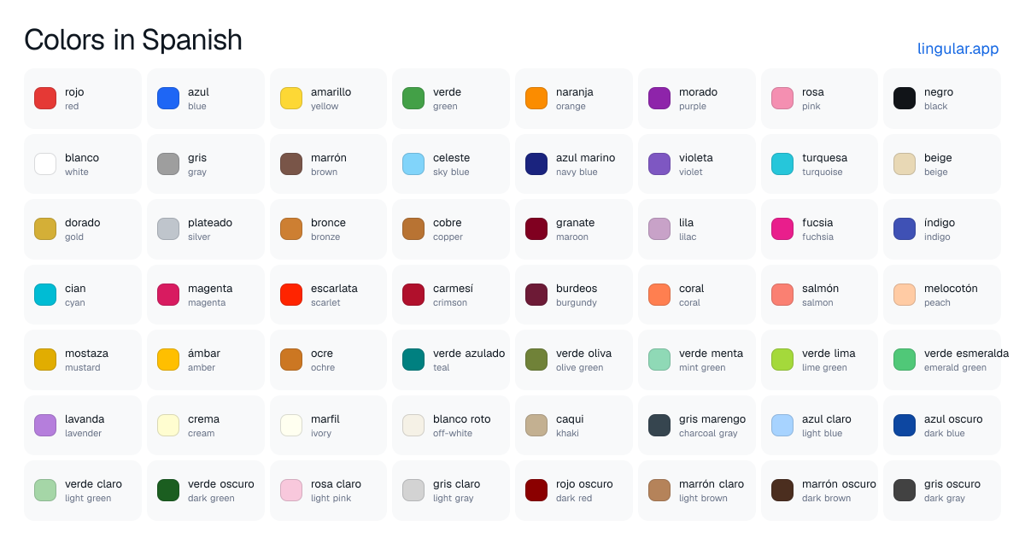Click the 'marrón claro' label
1025x538 pixels.
pos(712,484)
